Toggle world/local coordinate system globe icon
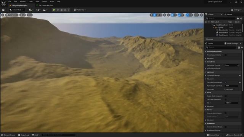Screen dimensions: 244x137 pyautogui.click(x=165, y=15)
